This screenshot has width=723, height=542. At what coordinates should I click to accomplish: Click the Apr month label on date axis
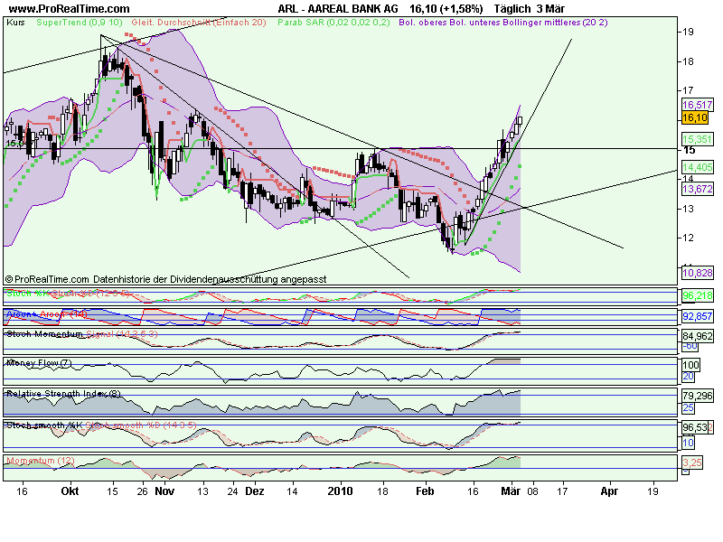click(608, 491)
